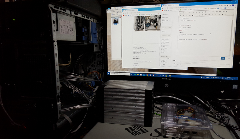This screenshot has height=139, width=240.
Task: Click the second input field below the editor
Action: (x=203, y=65)
